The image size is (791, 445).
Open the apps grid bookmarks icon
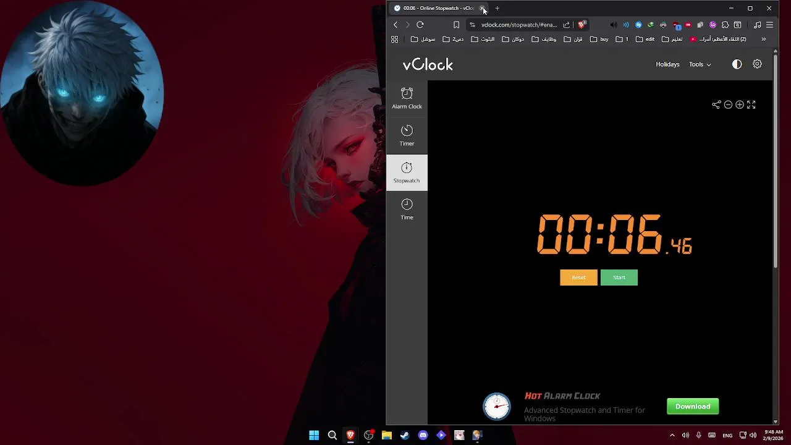(x=394, y=39)
